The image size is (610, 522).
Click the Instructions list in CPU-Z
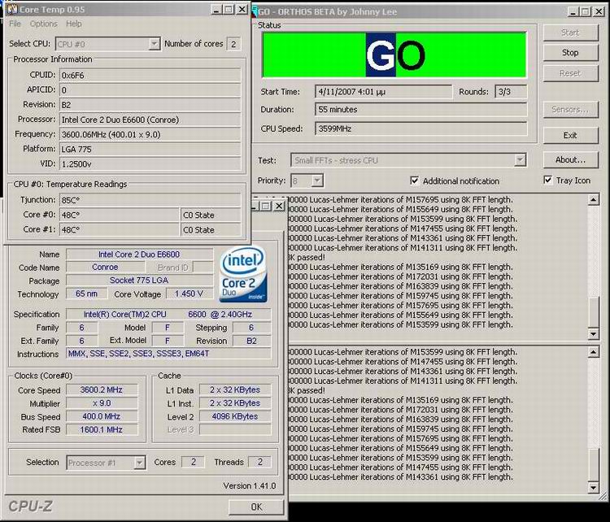[x=168, y=353]
